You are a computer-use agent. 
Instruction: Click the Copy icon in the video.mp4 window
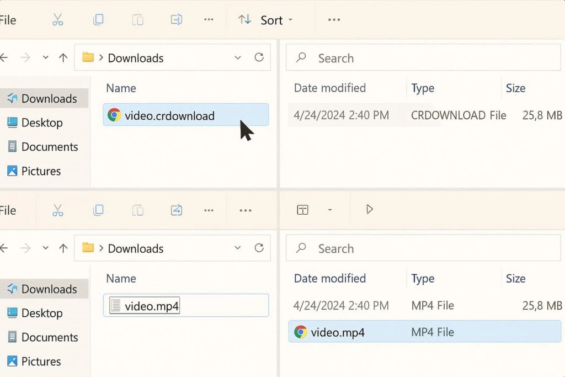[98, 210]
